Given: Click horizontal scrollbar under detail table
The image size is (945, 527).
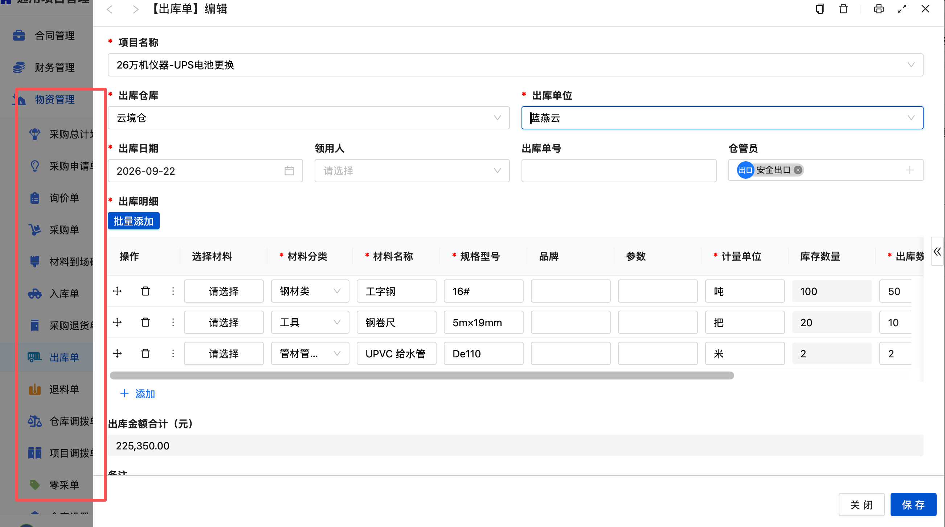Looking at the screenshot, I should [422, 375].
